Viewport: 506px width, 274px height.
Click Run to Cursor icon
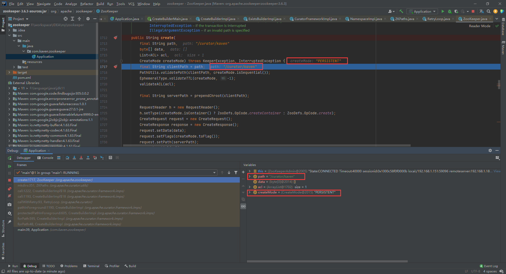[102, 158]
